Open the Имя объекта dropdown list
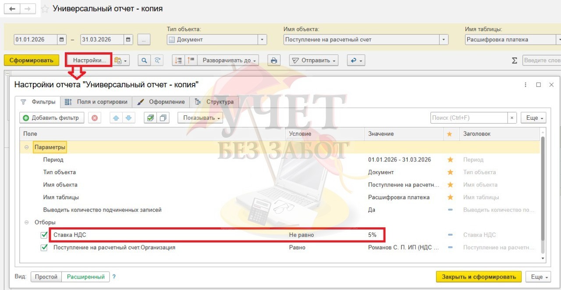The image size is (561, 290). pos(444,39)
